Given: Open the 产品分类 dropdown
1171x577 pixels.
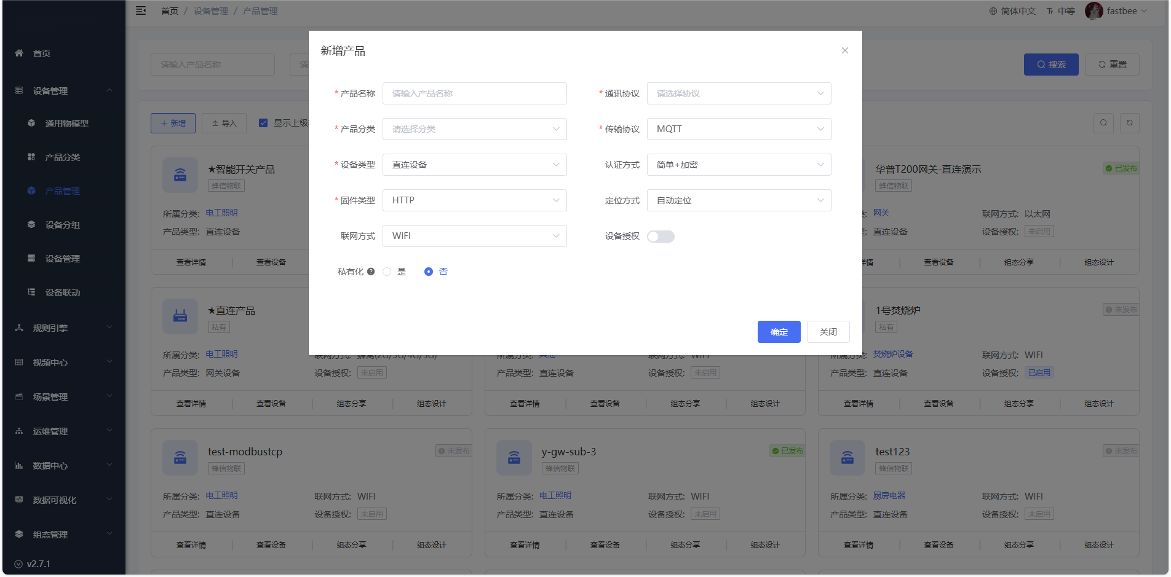Looking at the screenshot, I should [x=474, y=129].
